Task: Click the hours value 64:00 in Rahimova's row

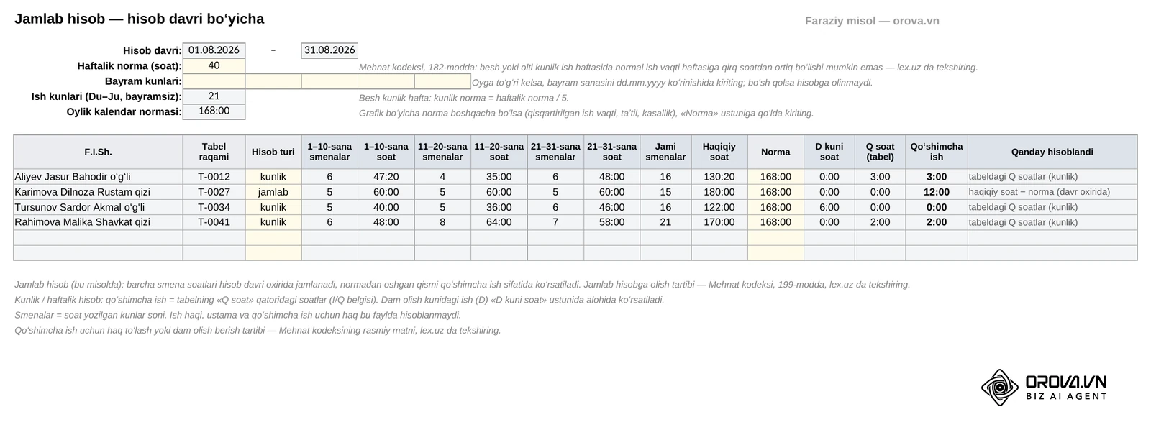Action: coord(499,222)
